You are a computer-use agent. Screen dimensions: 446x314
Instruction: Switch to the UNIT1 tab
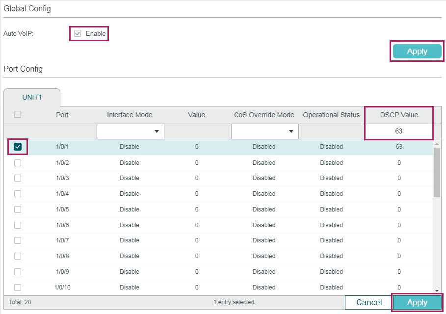[32, 97]
